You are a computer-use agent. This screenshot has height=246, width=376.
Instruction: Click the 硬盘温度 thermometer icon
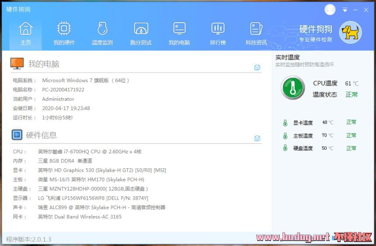click(x=285, y=148)
